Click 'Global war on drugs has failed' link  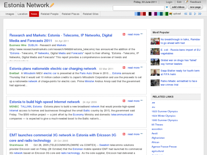[x=179, y=62]
